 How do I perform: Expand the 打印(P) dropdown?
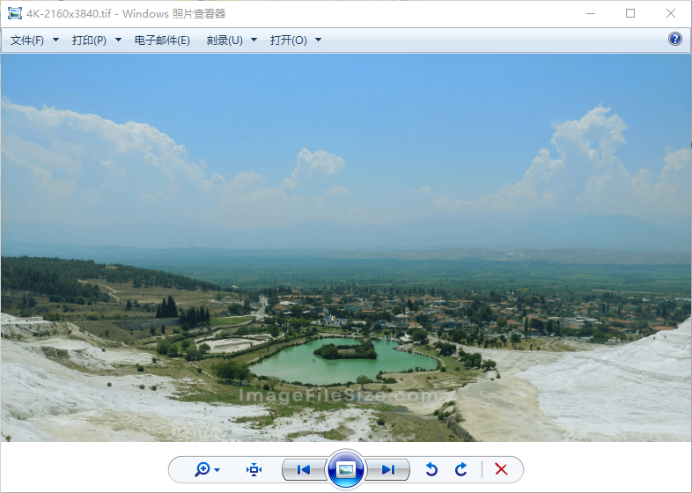96,40
